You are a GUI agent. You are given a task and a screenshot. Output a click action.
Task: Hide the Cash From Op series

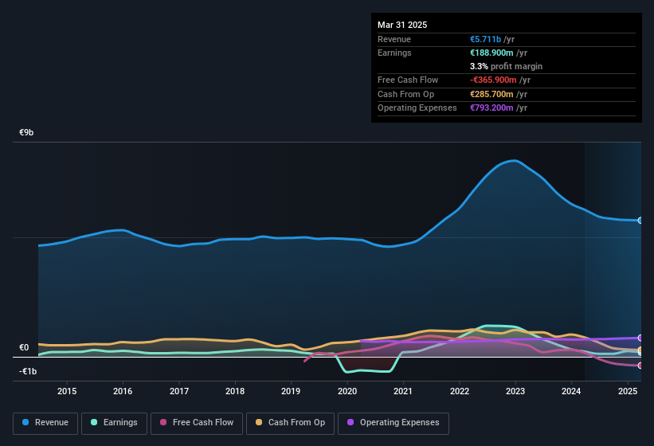290,423
